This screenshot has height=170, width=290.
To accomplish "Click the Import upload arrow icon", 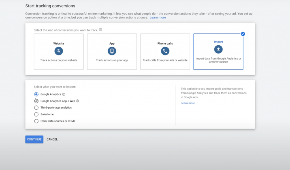I will pyautogui.click(x=218, y=49).
